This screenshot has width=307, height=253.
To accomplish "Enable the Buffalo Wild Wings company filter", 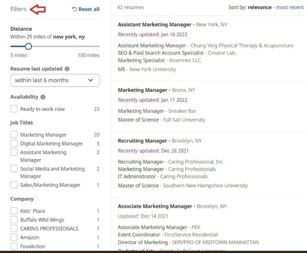I will click(14, 220).
